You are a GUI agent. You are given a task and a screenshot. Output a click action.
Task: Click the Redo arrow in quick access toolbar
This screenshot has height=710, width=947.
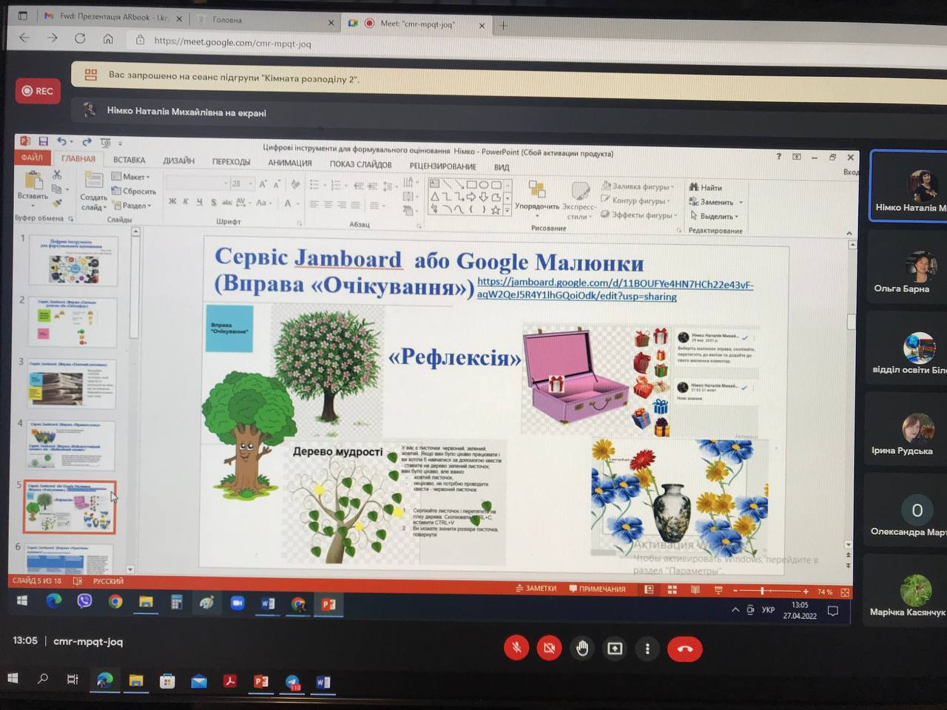(x=87, y=142)
